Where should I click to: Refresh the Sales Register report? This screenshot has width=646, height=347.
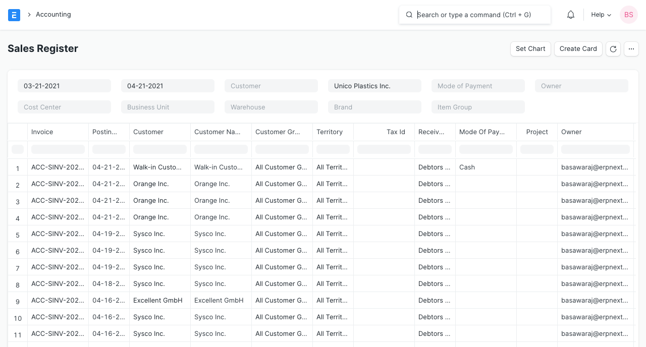(613, 49)
